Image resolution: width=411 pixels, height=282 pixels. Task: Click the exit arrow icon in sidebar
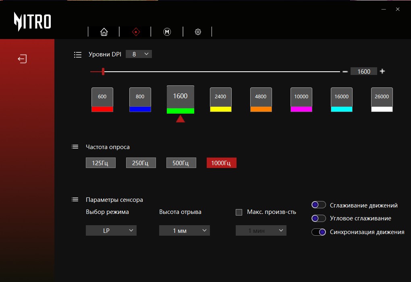(22, 59)
